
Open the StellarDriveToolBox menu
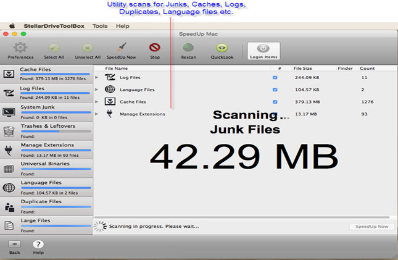tap(54, 26)
